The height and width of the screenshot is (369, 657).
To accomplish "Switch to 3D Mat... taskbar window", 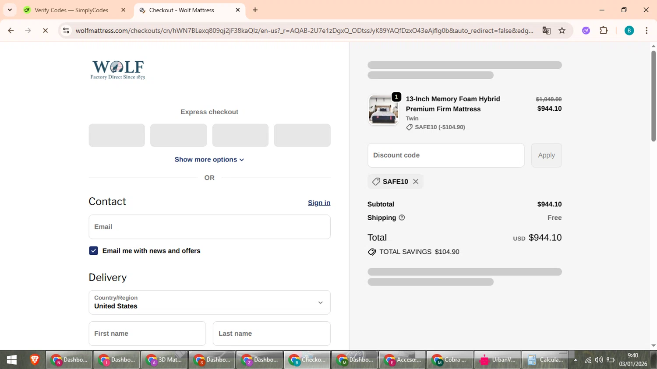I will pyautogui.click(x=164, y=360).
